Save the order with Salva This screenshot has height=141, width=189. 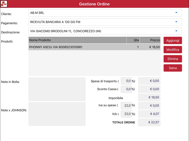pos(173,68)
